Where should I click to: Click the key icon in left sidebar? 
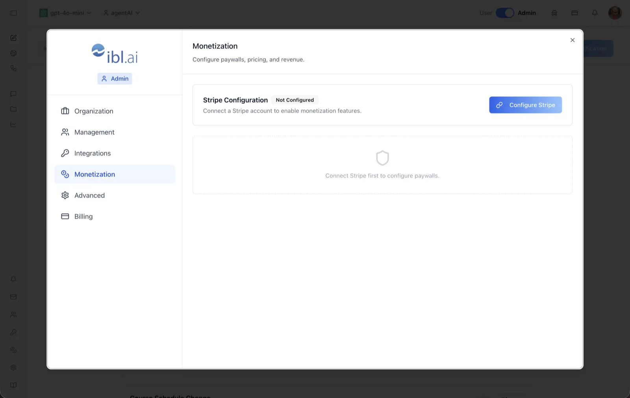[13, 332]
